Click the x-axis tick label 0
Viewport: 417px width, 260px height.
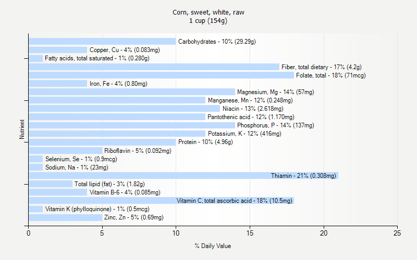tap(29, 233)
